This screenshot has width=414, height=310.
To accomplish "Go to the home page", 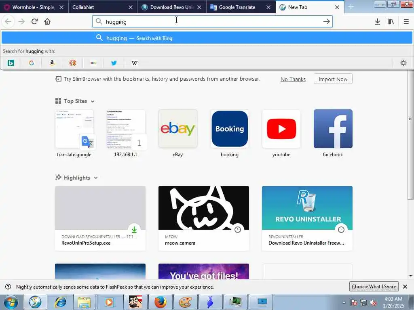I will click(x=47, y=21).
